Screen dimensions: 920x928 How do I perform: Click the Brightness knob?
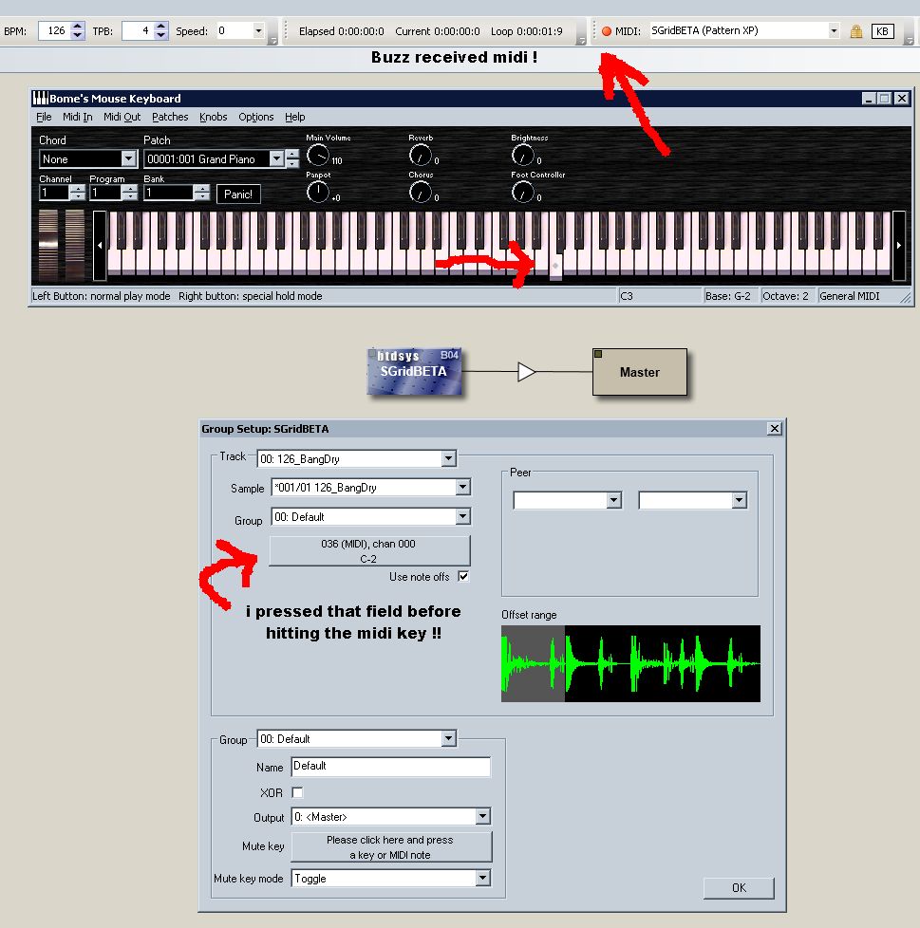click(523, 155)
